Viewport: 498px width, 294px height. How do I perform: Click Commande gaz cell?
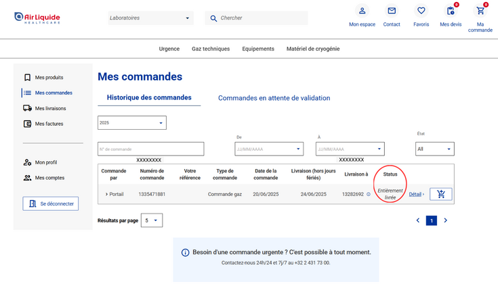point(225,194)
